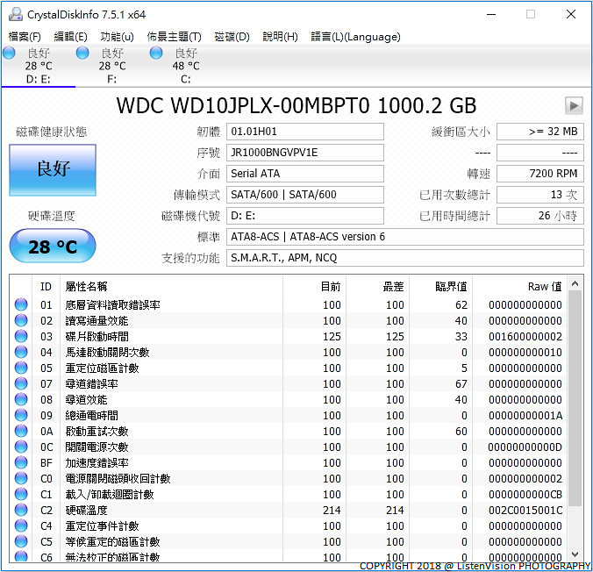This screenshot has width=593, height=572.
Task: Click the firmware field 01.01H01
Action: 304,132
